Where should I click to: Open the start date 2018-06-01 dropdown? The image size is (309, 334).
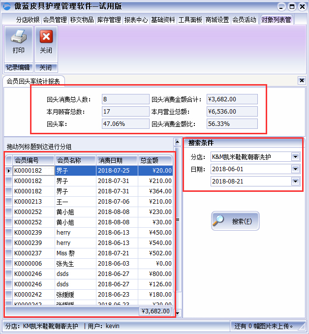(x=295, y=169)
